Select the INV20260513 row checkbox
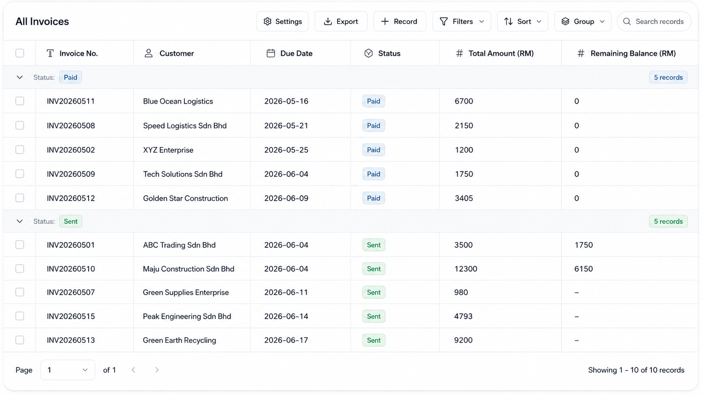702x395 pixels. point(20,340)
